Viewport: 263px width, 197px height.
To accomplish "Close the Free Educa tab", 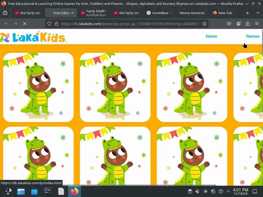I will [x=73, y=13].
